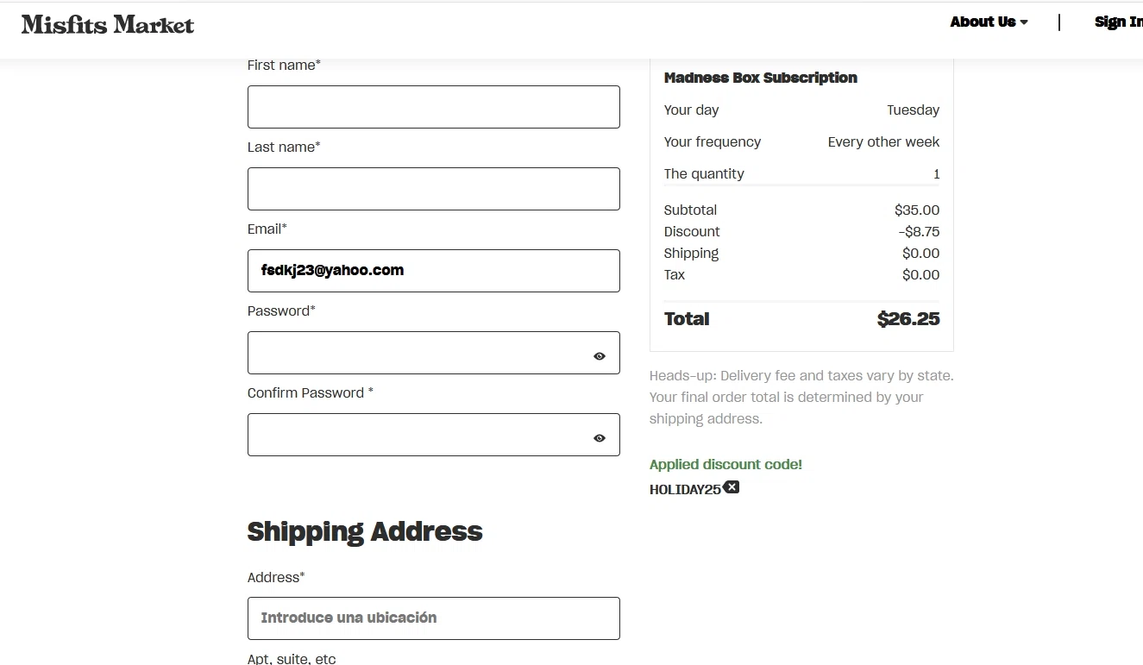
Task: Remove the HOLIDAY25 discount code
Action: tap(732, 487)
